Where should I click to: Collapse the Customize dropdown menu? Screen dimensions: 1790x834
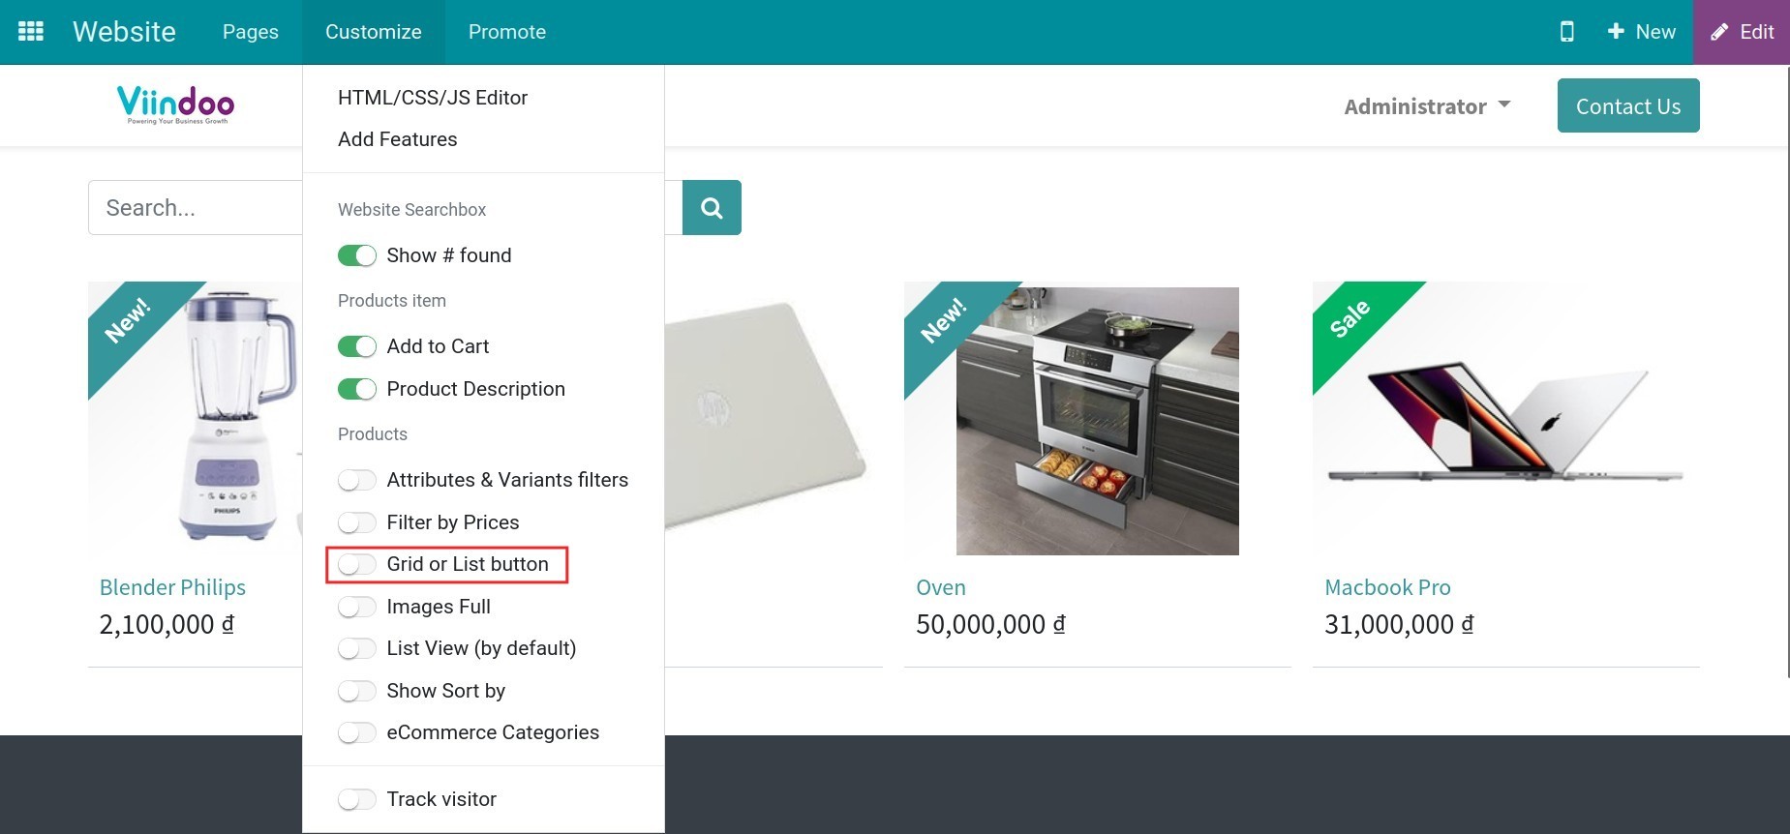pyautogui.click(x=373, y=32)
